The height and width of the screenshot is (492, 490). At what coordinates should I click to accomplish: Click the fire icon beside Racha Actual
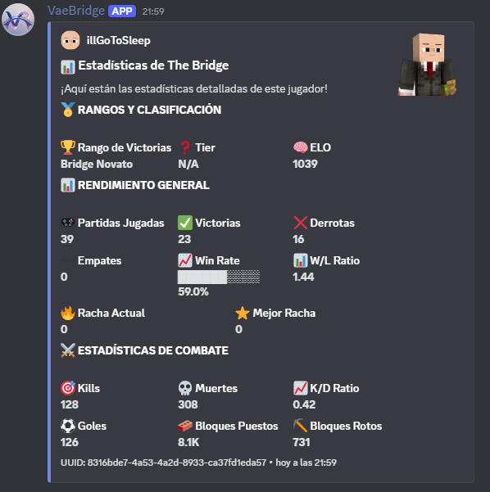(x=67, y=313)
